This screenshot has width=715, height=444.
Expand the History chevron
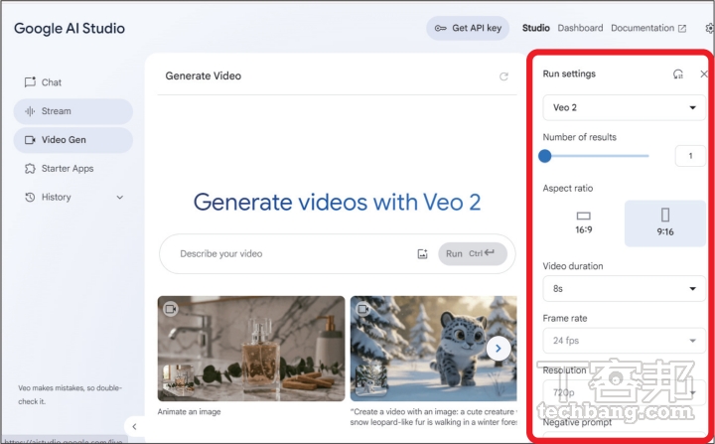(120, 198)
